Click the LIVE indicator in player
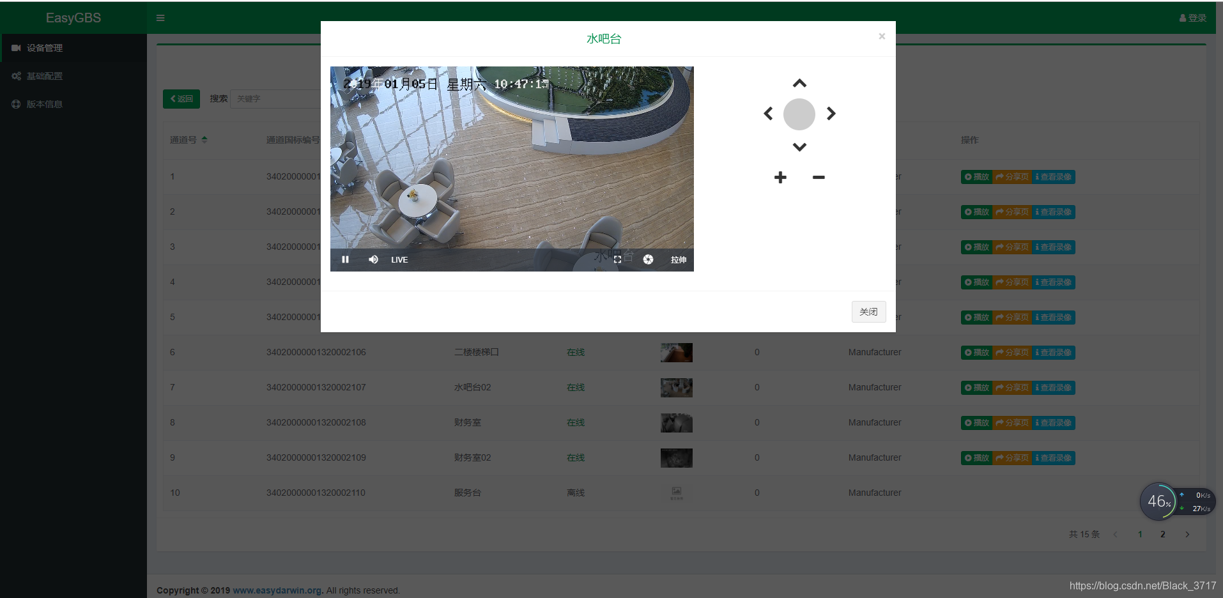This screenshot has width=1223, height=598. coord(399,260)
